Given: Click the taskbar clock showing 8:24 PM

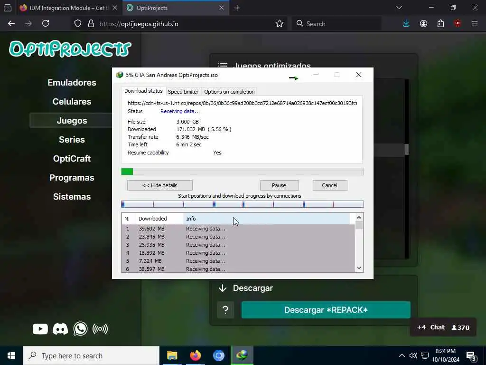Looking at the screenshot, I should pyautogui.click(x=446, y=355).
